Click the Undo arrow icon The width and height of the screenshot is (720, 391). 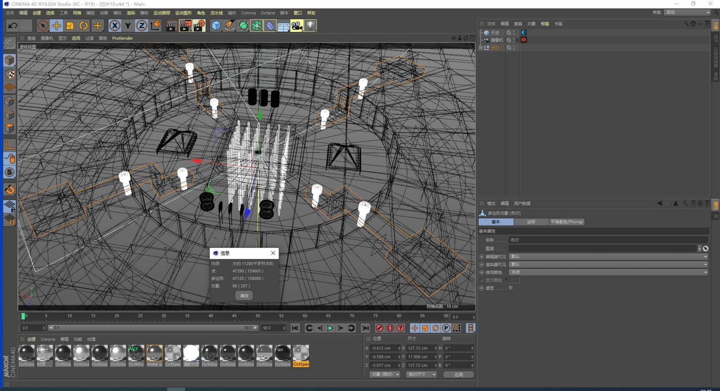coord(13,25)
